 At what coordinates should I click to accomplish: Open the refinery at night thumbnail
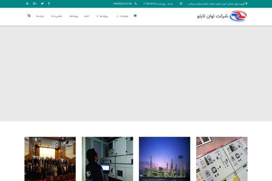[165, 159]
